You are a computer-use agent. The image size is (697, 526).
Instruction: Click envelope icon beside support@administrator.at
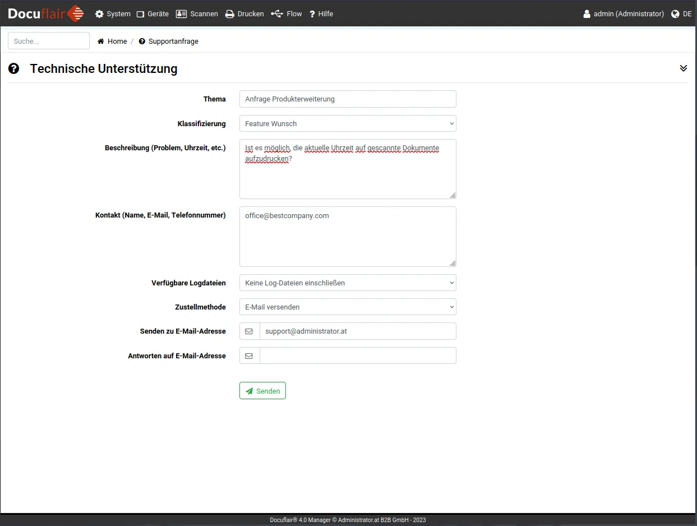point(250,331)
